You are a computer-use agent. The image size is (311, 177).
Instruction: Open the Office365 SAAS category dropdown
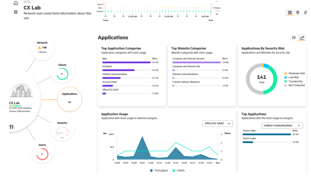point(217,123)
